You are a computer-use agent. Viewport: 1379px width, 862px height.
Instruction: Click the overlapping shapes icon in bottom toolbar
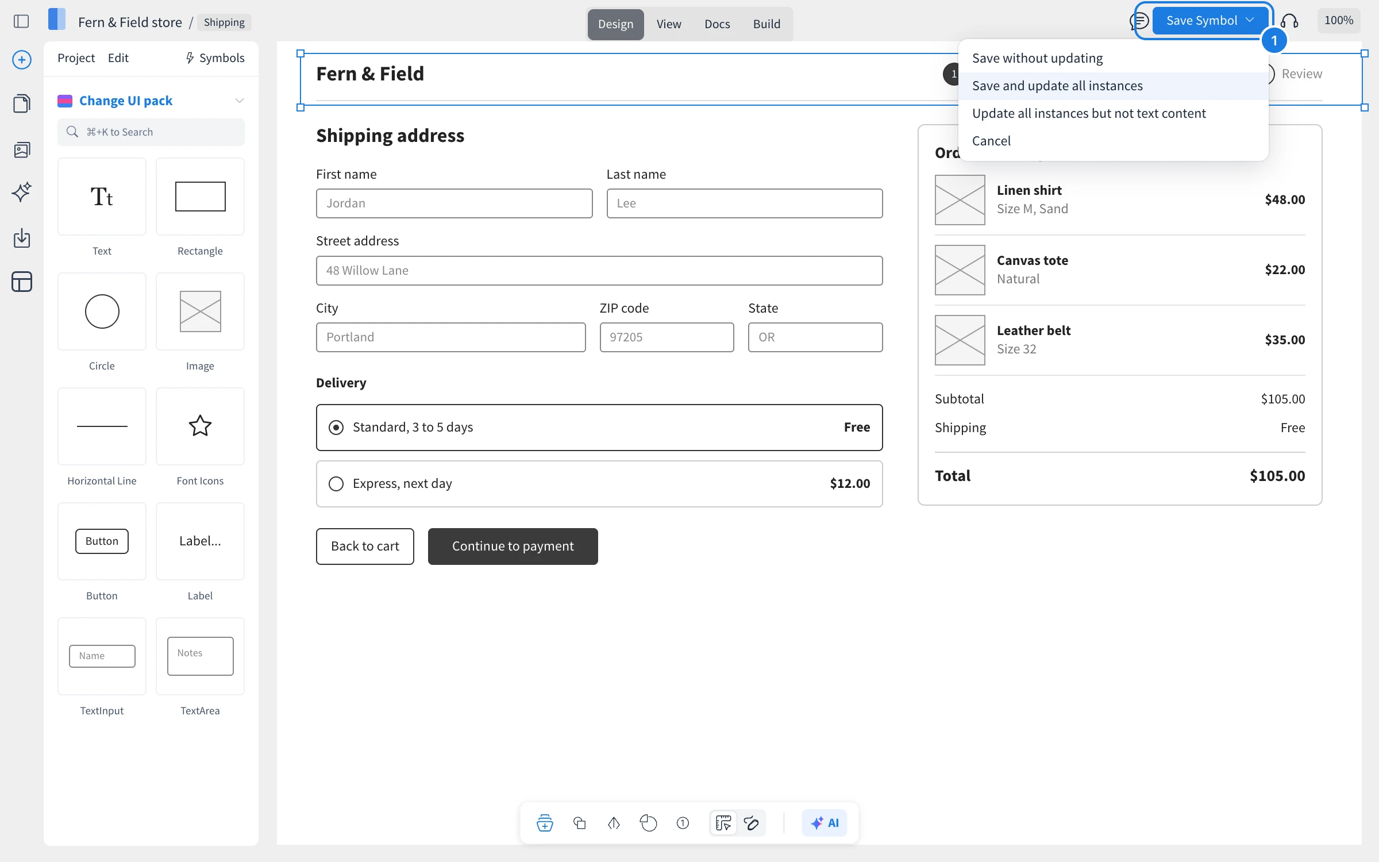pos(580,823)
